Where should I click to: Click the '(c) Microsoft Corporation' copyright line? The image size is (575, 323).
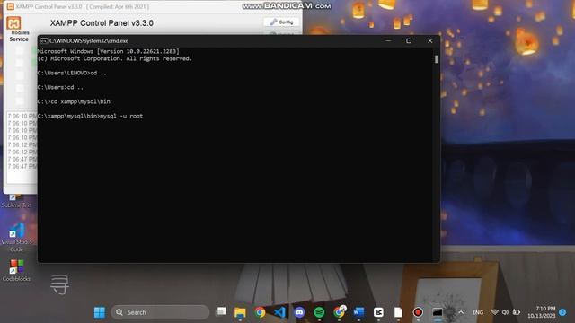click(x=115, y=58)
